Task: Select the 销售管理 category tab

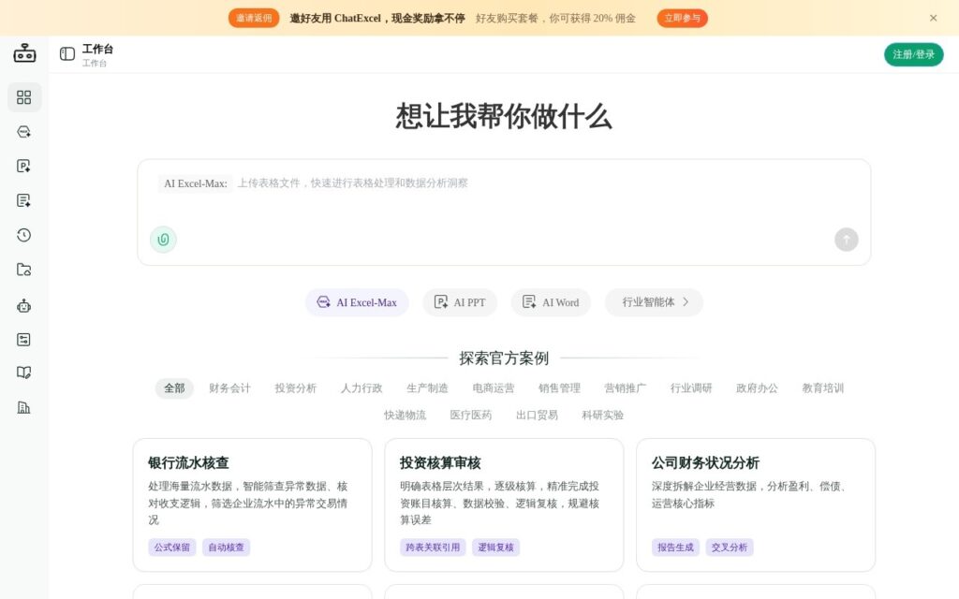Action: 560,388
